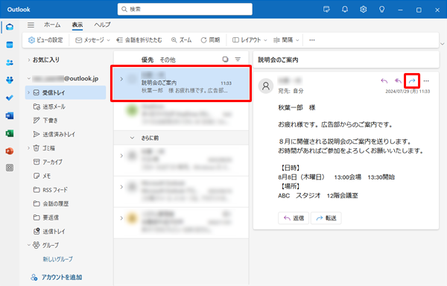Screen dimensions: 447x286
Task: Click the select messages icon above list
Action: (x=225, y=60)
